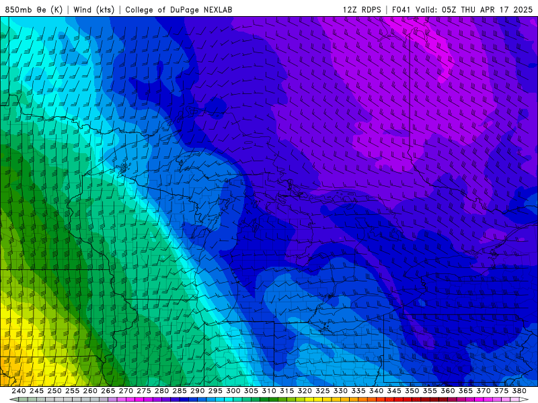Click the right arrow tip of the color bar

pyautogui.click(x=524, y=400)
